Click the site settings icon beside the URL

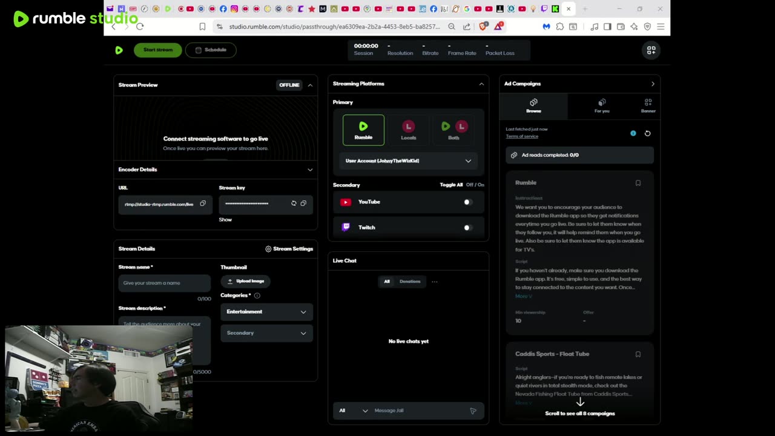219,27
